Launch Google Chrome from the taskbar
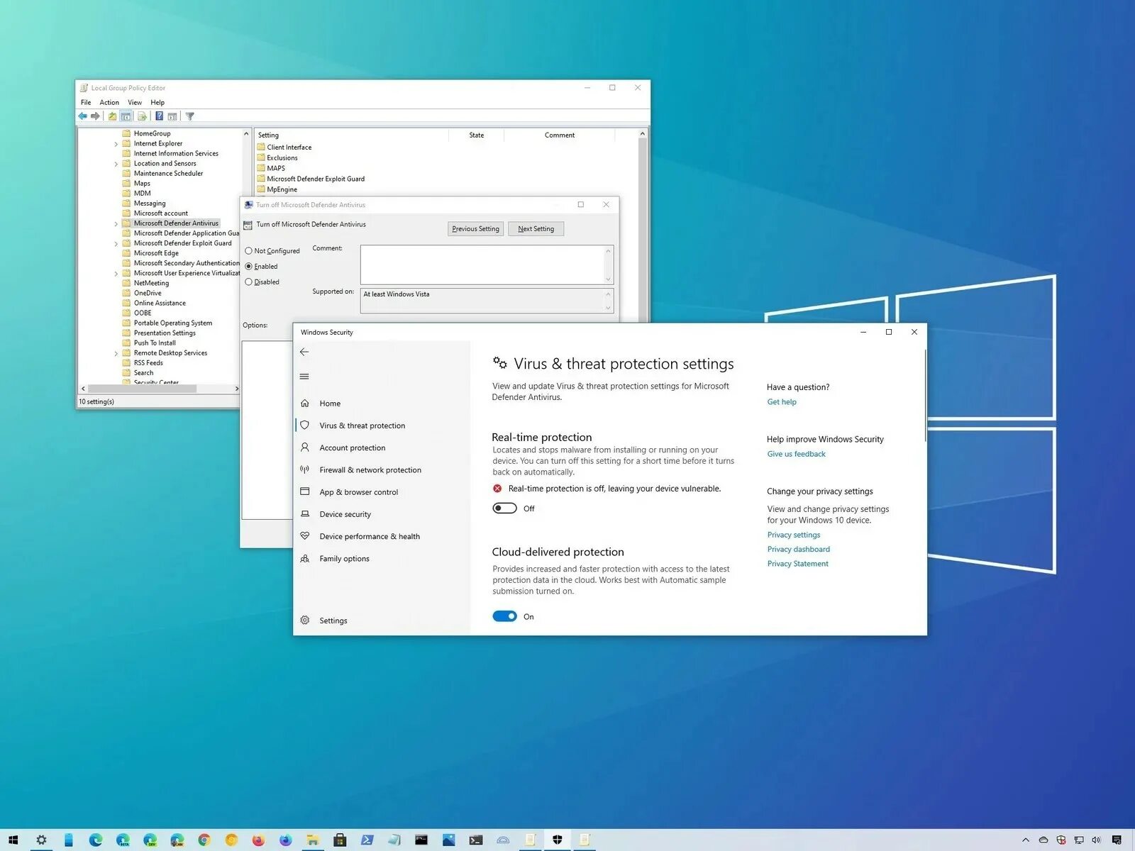The width and height of the screenshot is (1135, 851). click(204, 840)
